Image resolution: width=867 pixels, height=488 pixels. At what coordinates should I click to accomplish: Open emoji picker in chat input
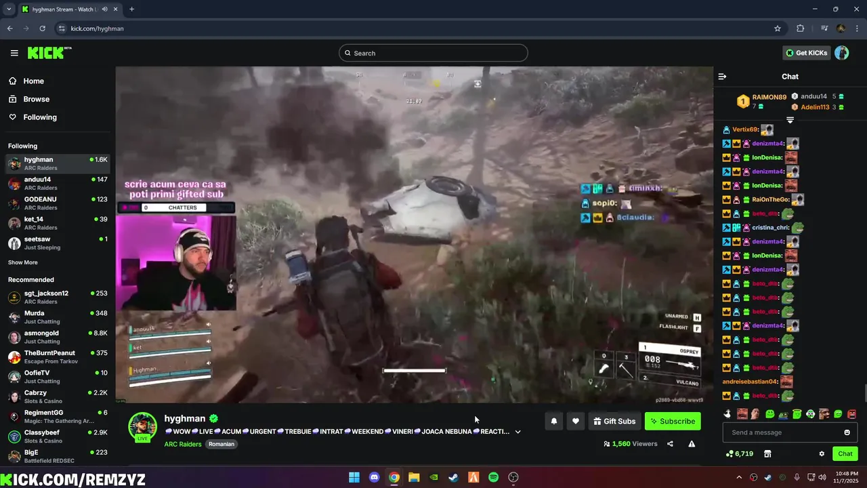click(x=847, y=432)
